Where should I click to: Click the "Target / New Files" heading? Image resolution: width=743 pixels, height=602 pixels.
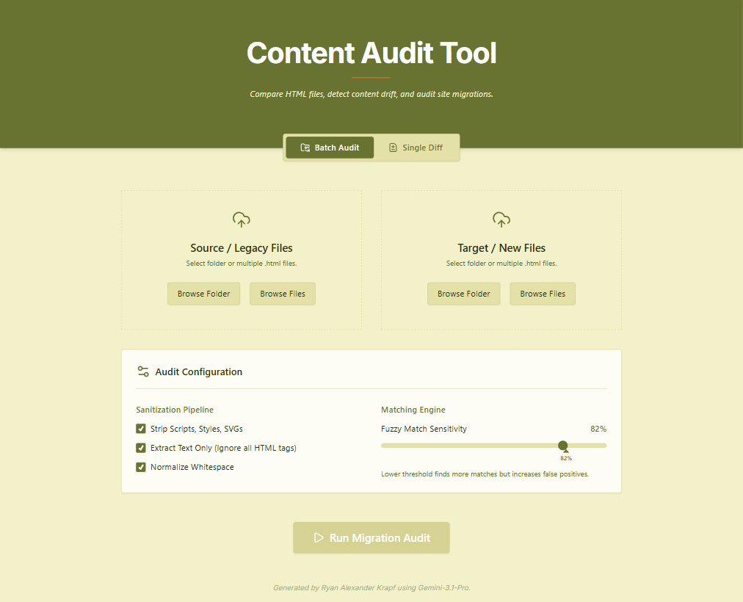[501, 247]
